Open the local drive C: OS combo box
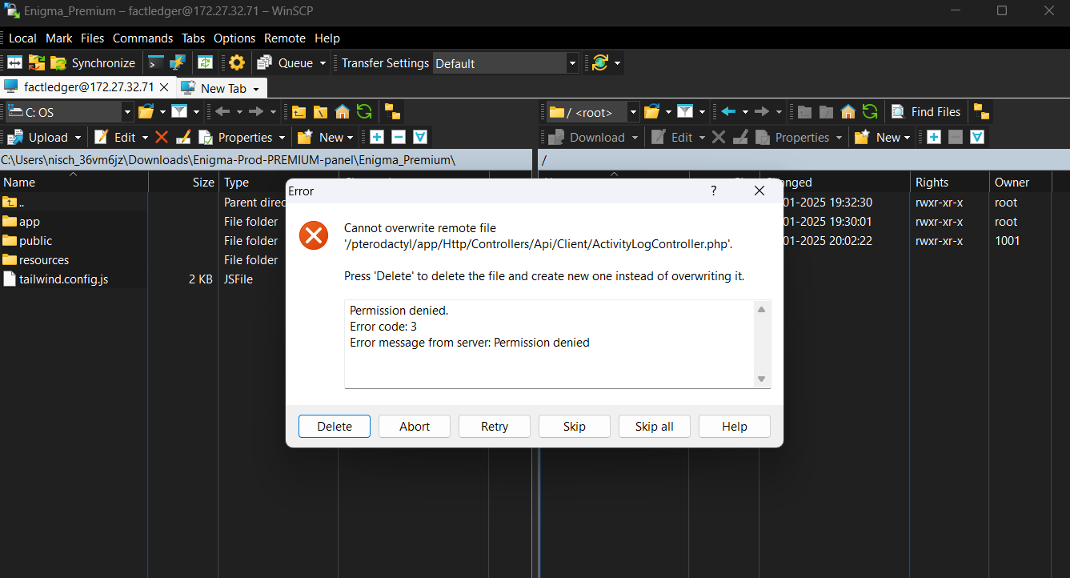The height and width of the screenshot is (578, 1070). [69, 112]
